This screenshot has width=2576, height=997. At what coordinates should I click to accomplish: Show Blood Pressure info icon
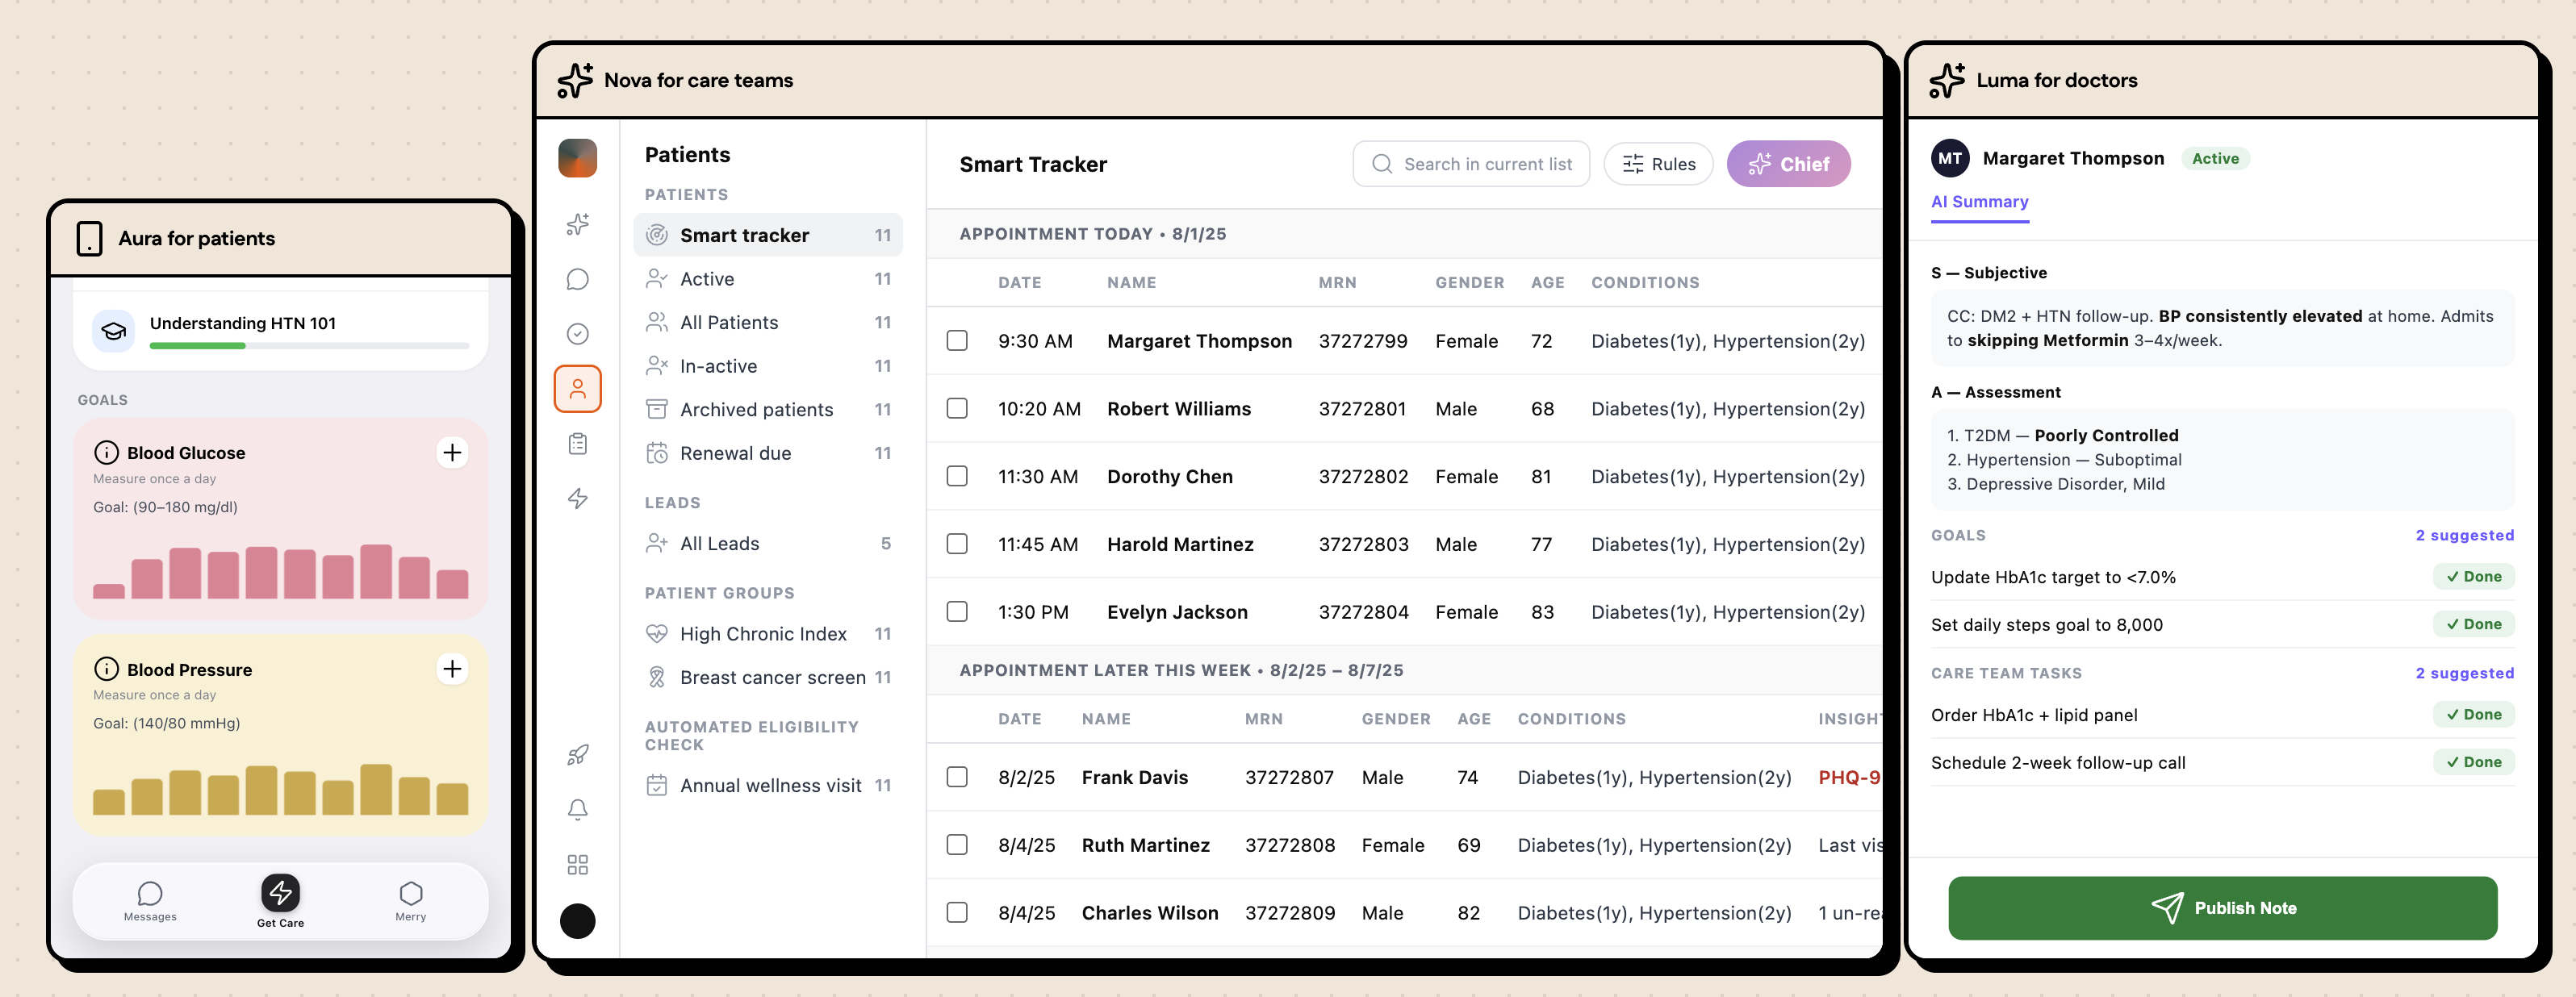(106, 669)
